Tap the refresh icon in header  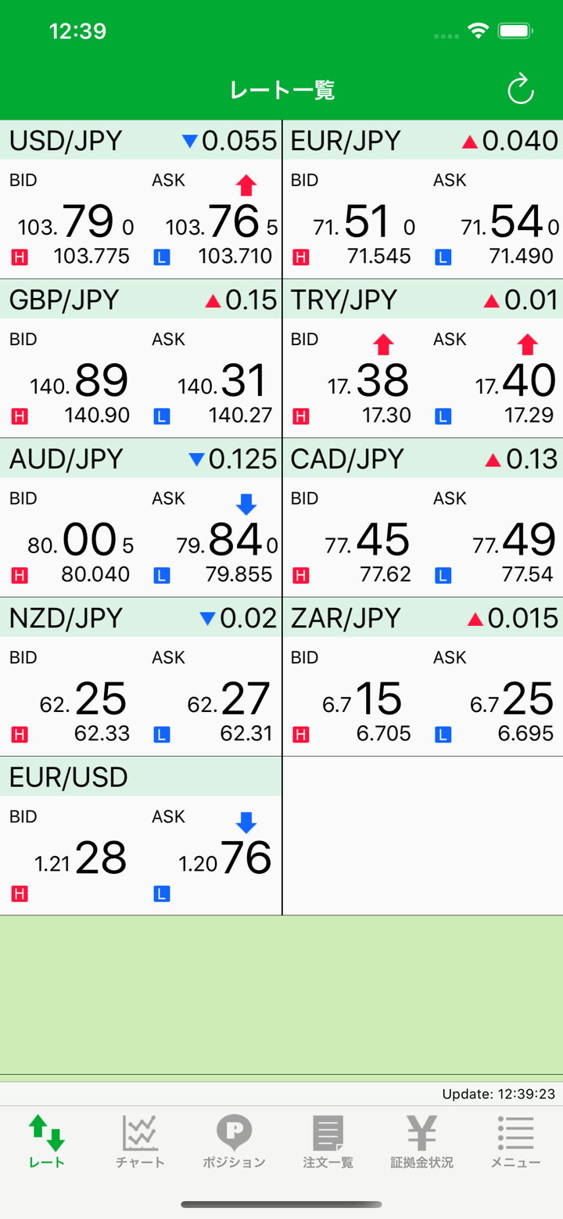[x=520, y=90]
